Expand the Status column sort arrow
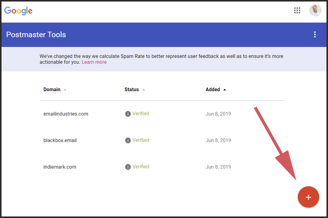Image resolution: width=328 pixels, height=218 pixels. point(143,89)
